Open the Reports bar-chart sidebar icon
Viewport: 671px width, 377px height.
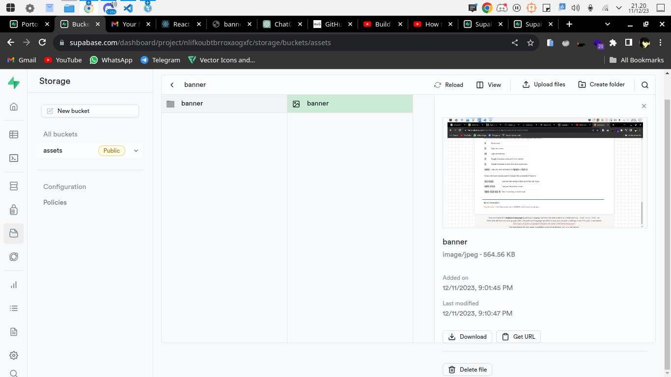tap(14, 285)
